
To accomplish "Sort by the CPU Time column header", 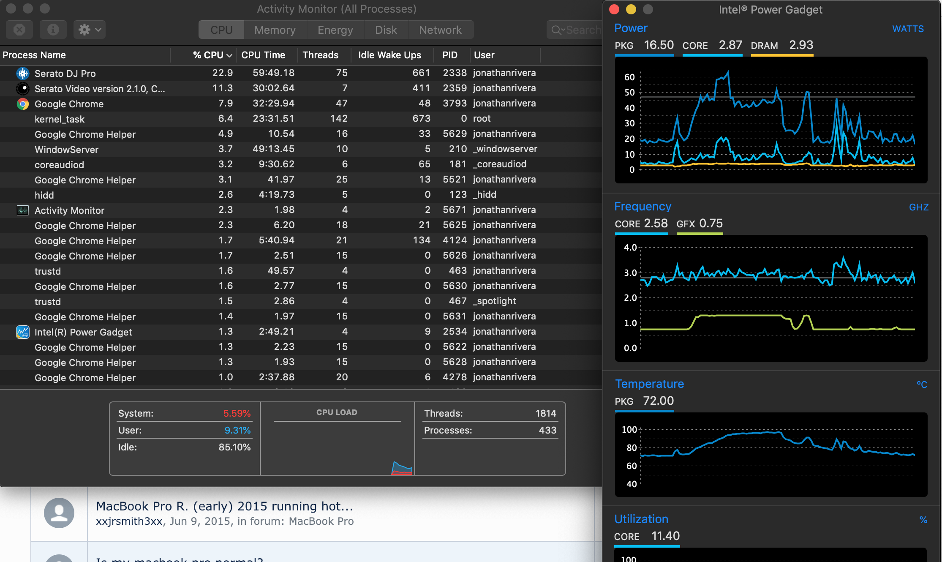I will point(263,55).
